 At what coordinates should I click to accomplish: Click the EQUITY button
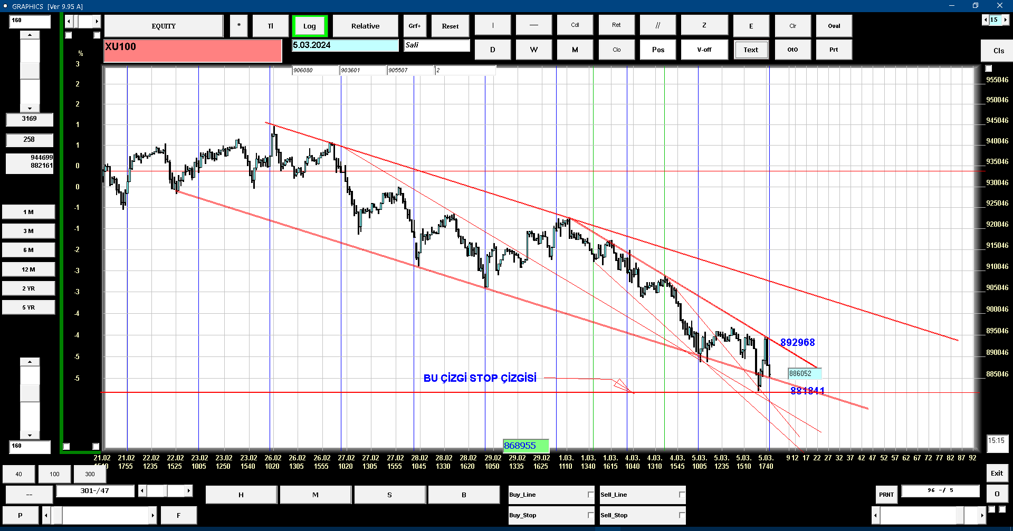(164, 26)
